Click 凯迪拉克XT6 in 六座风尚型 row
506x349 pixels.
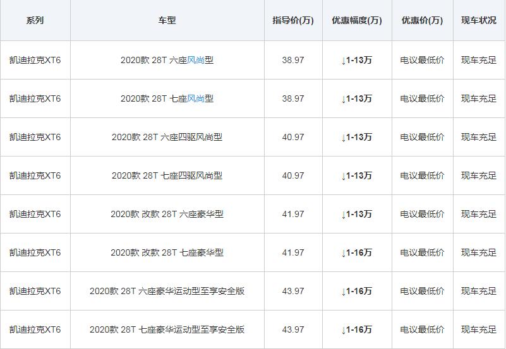coord(35,60)
